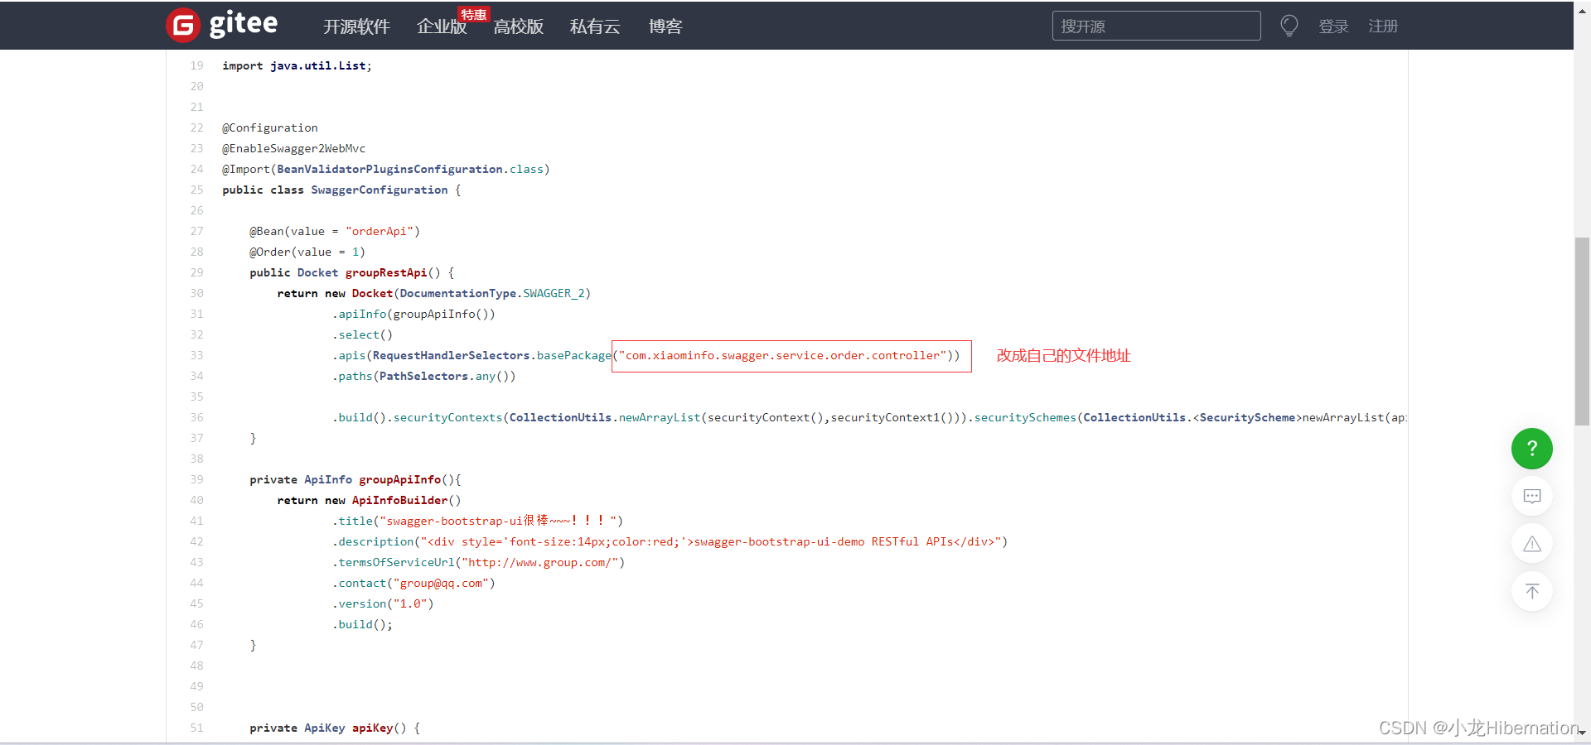Click the 注册 register link
This screenshot has width=1591, height=745.
(x=1383, y=26)
